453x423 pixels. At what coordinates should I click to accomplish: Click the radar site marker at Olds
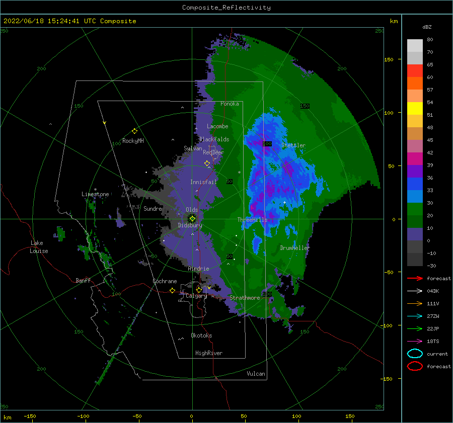click(192, 219)
